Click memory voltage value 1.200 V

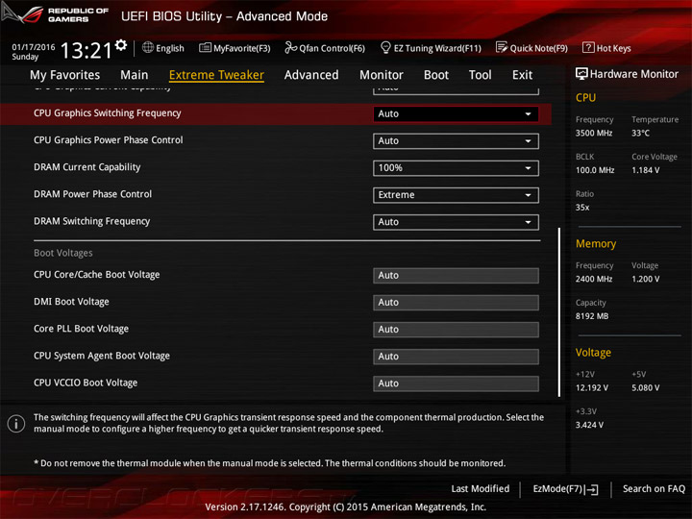click(645, 279)
